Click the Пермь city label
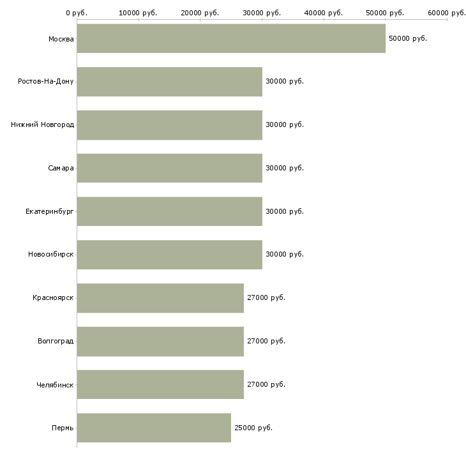 pyautogui.click(x=63, y=428)
